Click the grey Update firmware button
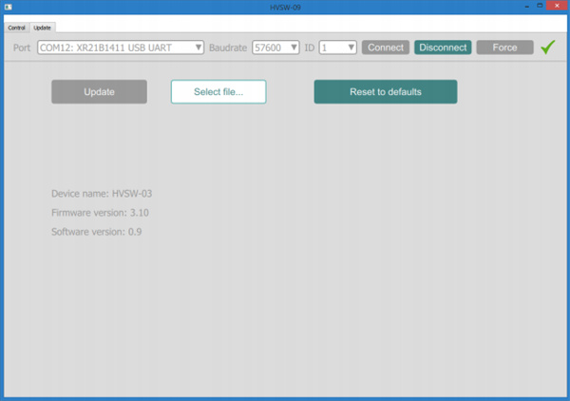This screenshot has width=570, height=401. coord(99,91)
